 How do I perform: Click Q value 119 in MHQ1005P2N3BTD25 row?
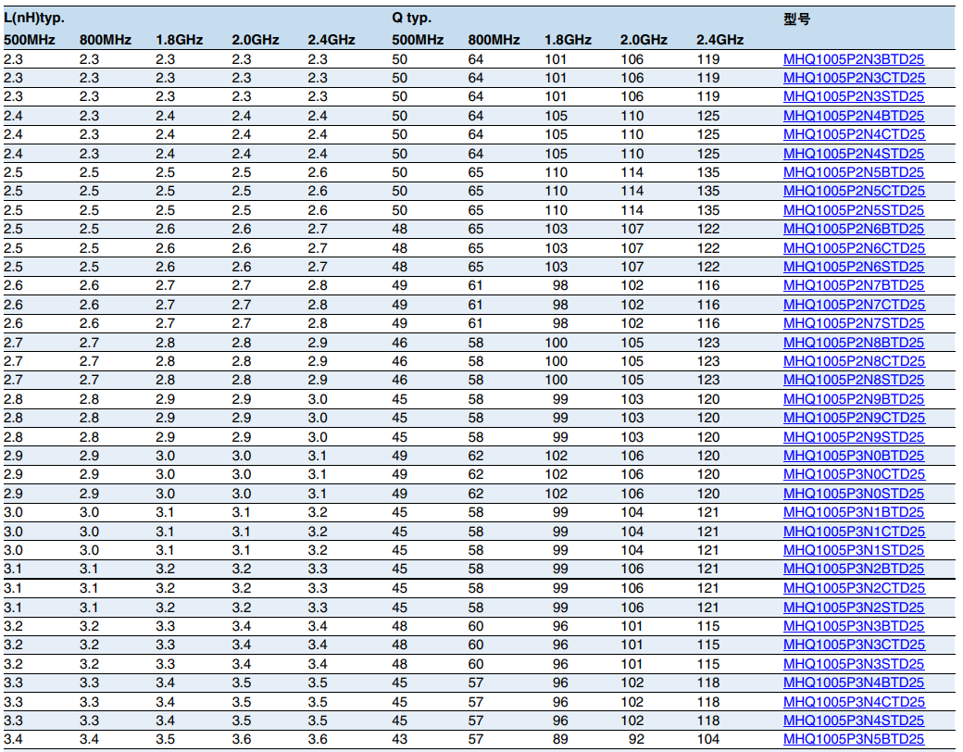pos(708,59)
